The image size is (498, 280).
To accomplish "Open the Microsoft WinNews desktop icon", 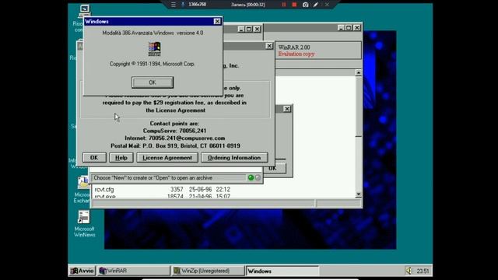I will click(x=84, y=224).
